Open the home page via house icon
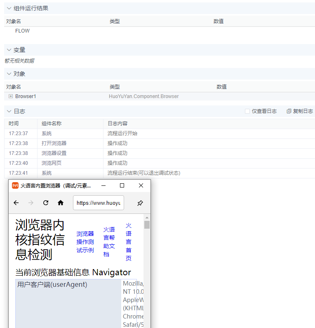The image size is (315, 328). (x=61, y=203)
